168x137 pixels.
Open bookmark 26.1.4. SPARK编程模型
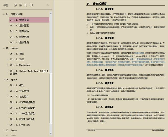click(x=22, y=102)
